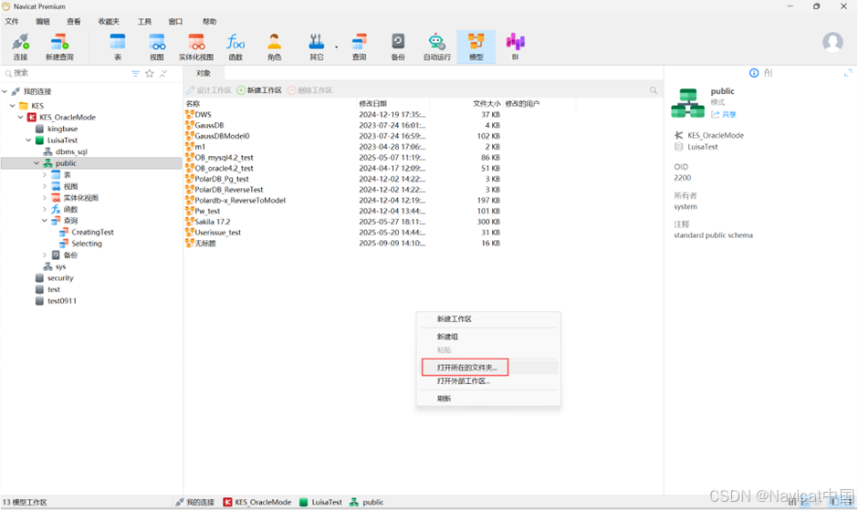
Task: Select test0911 database in tree
Action: [x=56, y=301]
